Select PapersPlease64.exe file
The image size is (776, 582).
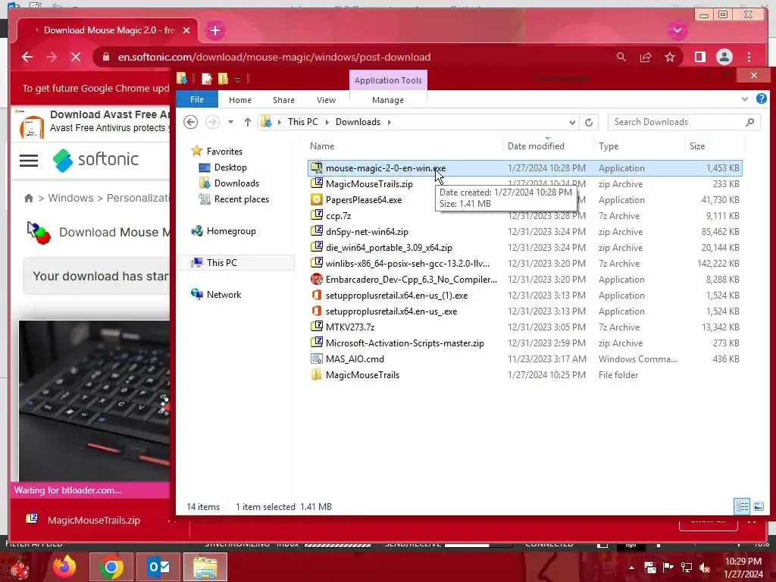(x=363, y=200)
